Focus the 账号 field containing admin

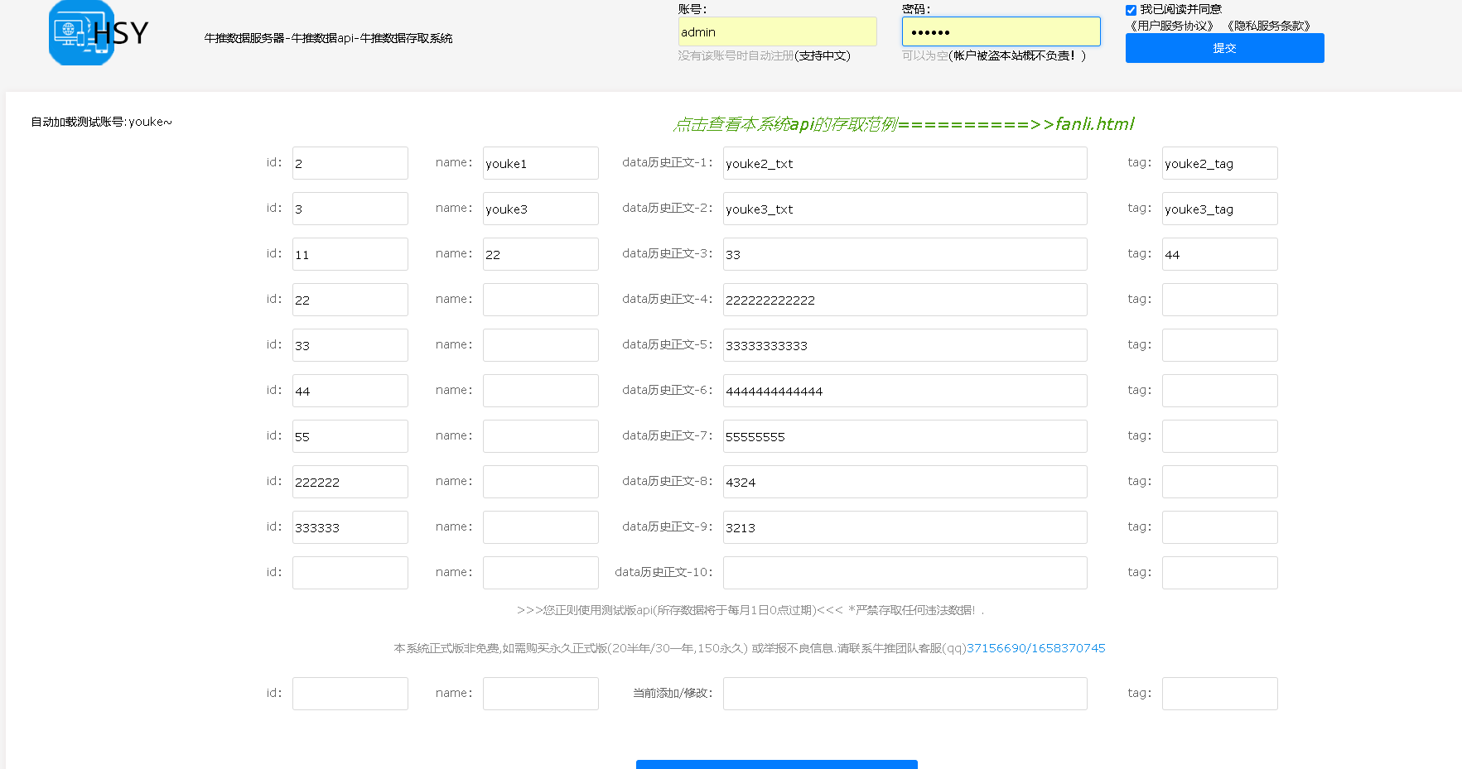tap(777, 31)
